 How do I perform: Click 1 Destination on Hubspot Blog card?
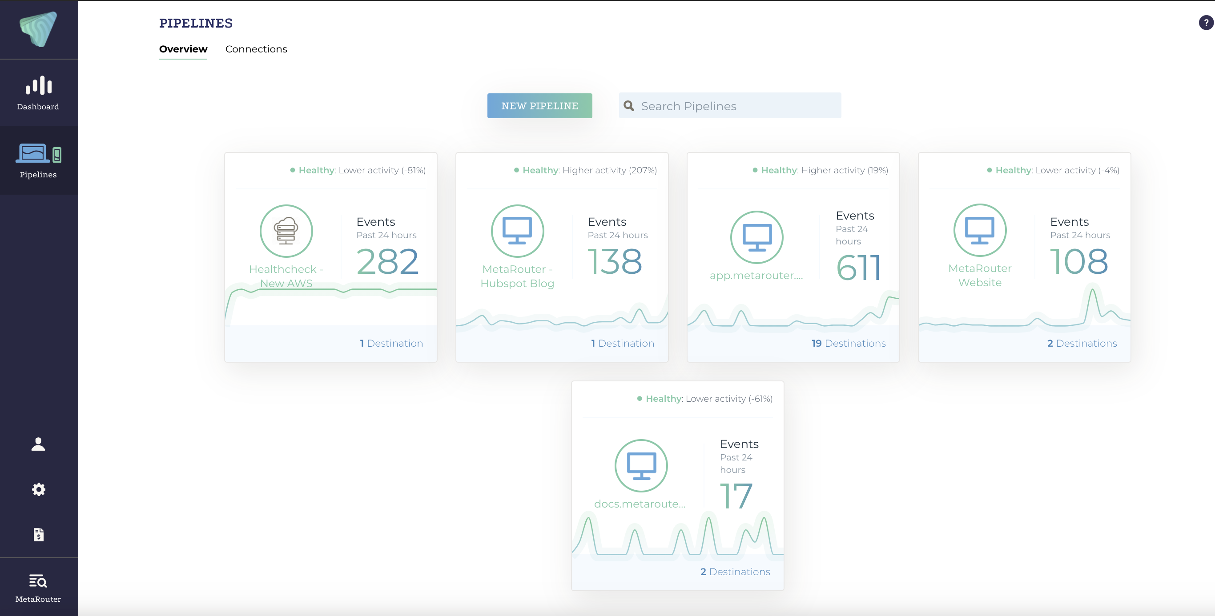(x=622, y=343)
